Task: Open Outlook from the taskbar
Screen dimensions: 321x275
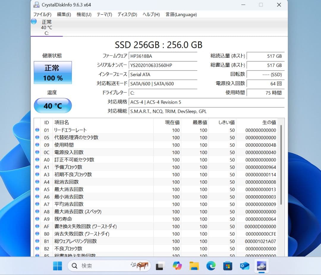Action: pos(245,266)
